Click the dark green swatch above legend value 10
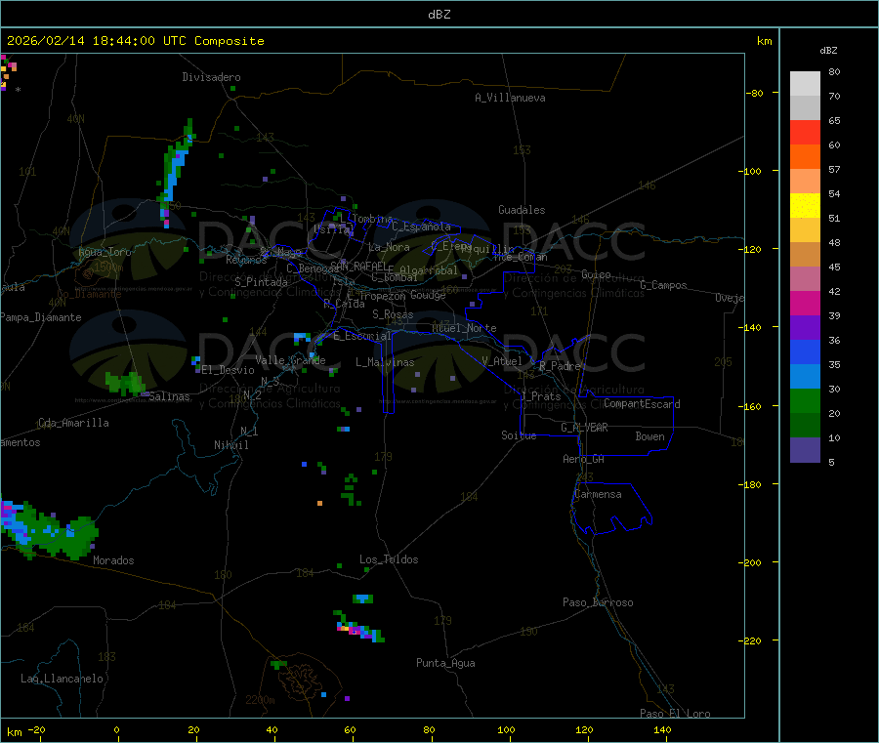879x743 pixels. click(805, 426)
